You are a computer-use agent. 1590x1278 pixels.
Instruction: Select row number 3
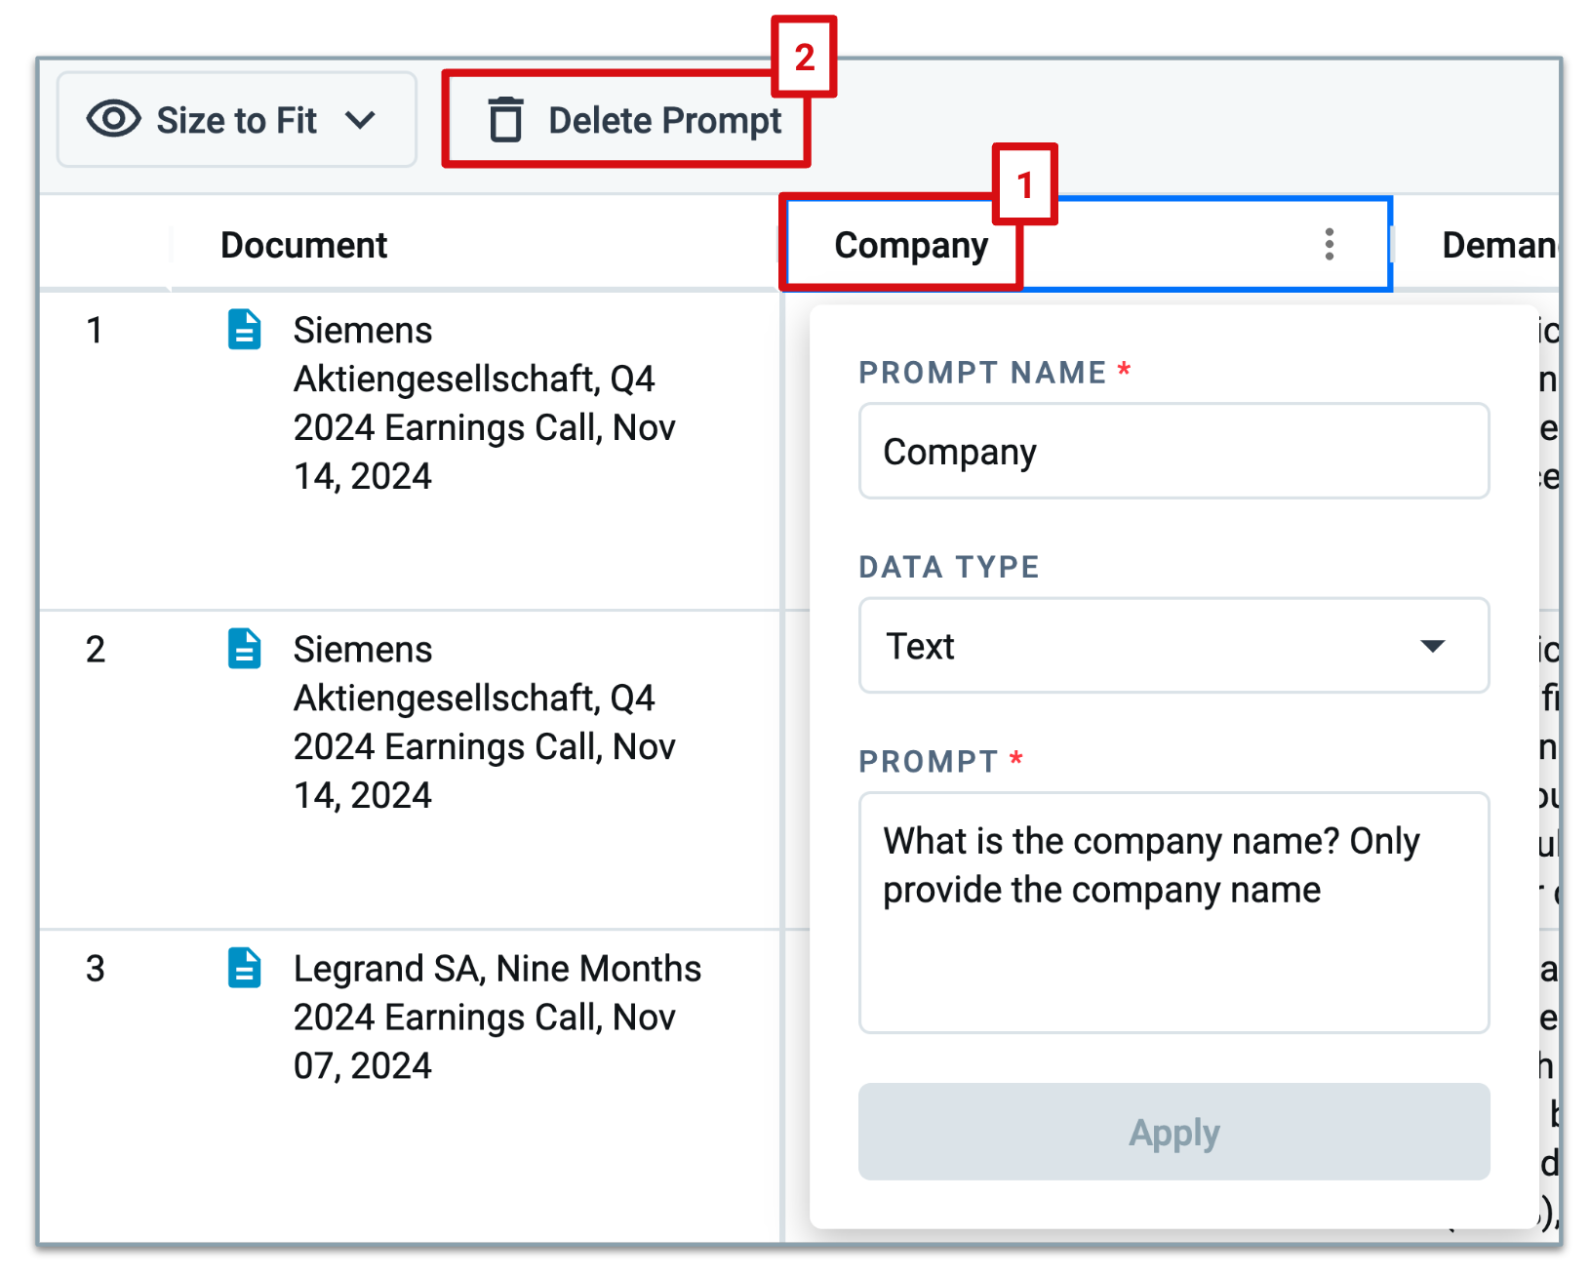(95, 968)
